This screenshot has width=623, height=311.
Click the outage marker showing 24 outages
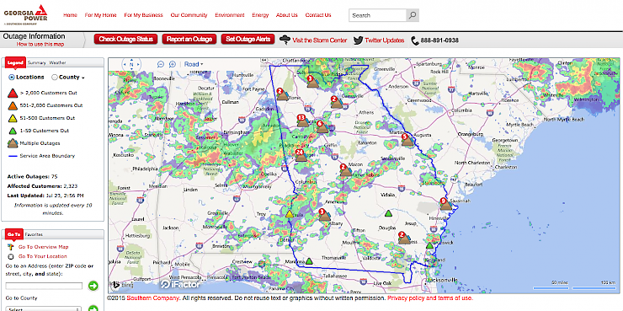tap(301, 155)
